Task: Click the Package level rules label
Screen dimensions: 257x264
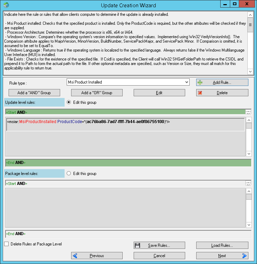Action: pyautogui.click(x=34, y=173)
